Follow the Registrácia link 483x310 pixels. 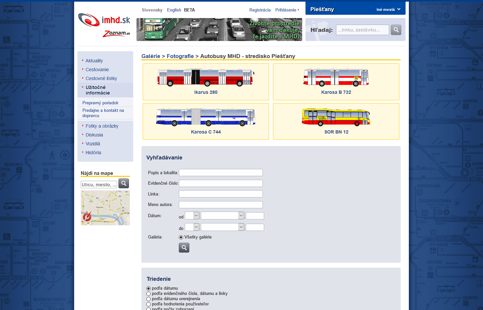tap(260, 10)
